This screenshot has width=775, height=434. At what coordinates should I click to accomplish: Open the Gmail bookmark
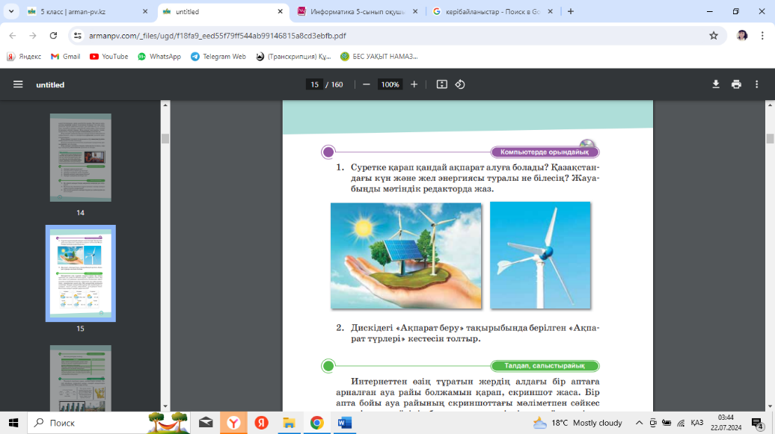[x=66, y=56]
